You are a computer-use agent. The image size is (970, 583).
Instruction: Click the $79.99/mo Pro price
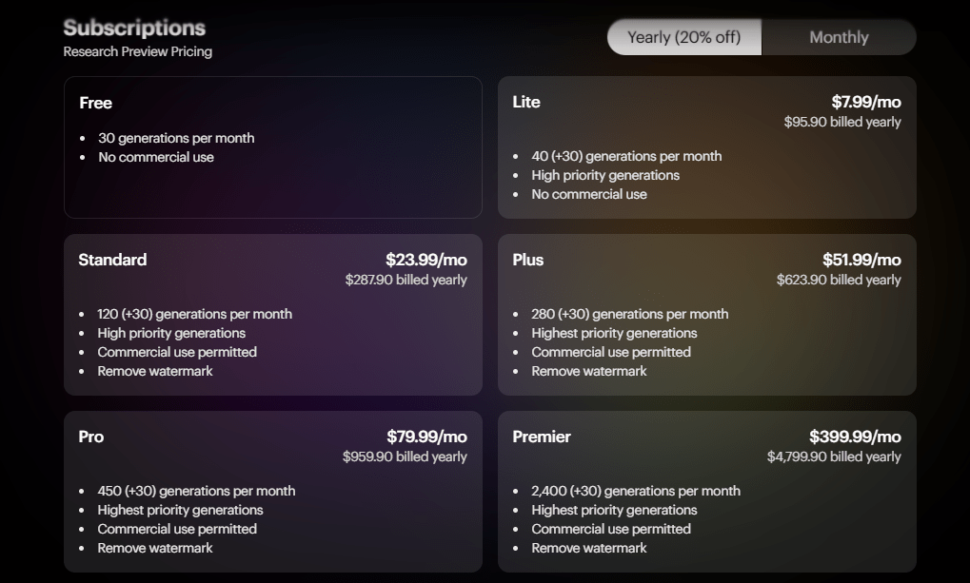[426, 437]
